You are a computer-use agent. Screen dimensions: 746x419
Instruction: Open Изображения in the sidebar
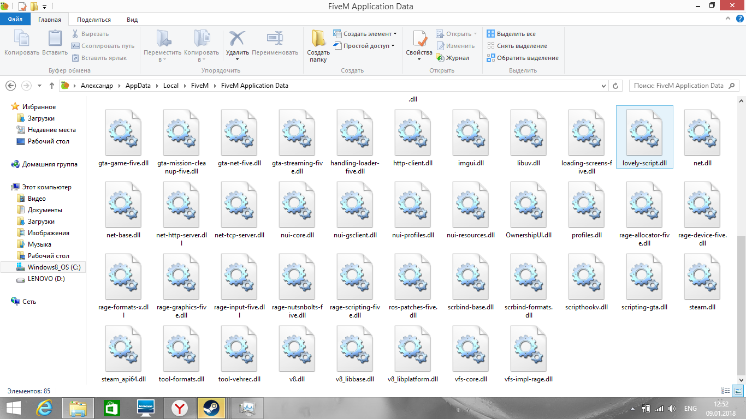(x=43, y=233)
